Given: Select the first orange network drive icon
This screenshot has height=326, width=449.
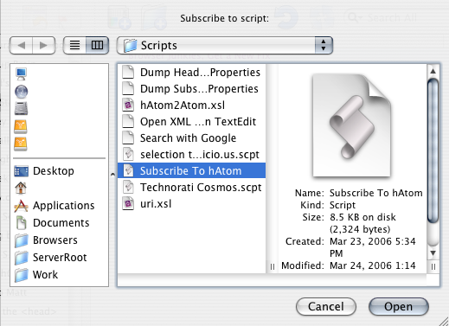Looking at the screenshot, I should (x=21, y=126).
